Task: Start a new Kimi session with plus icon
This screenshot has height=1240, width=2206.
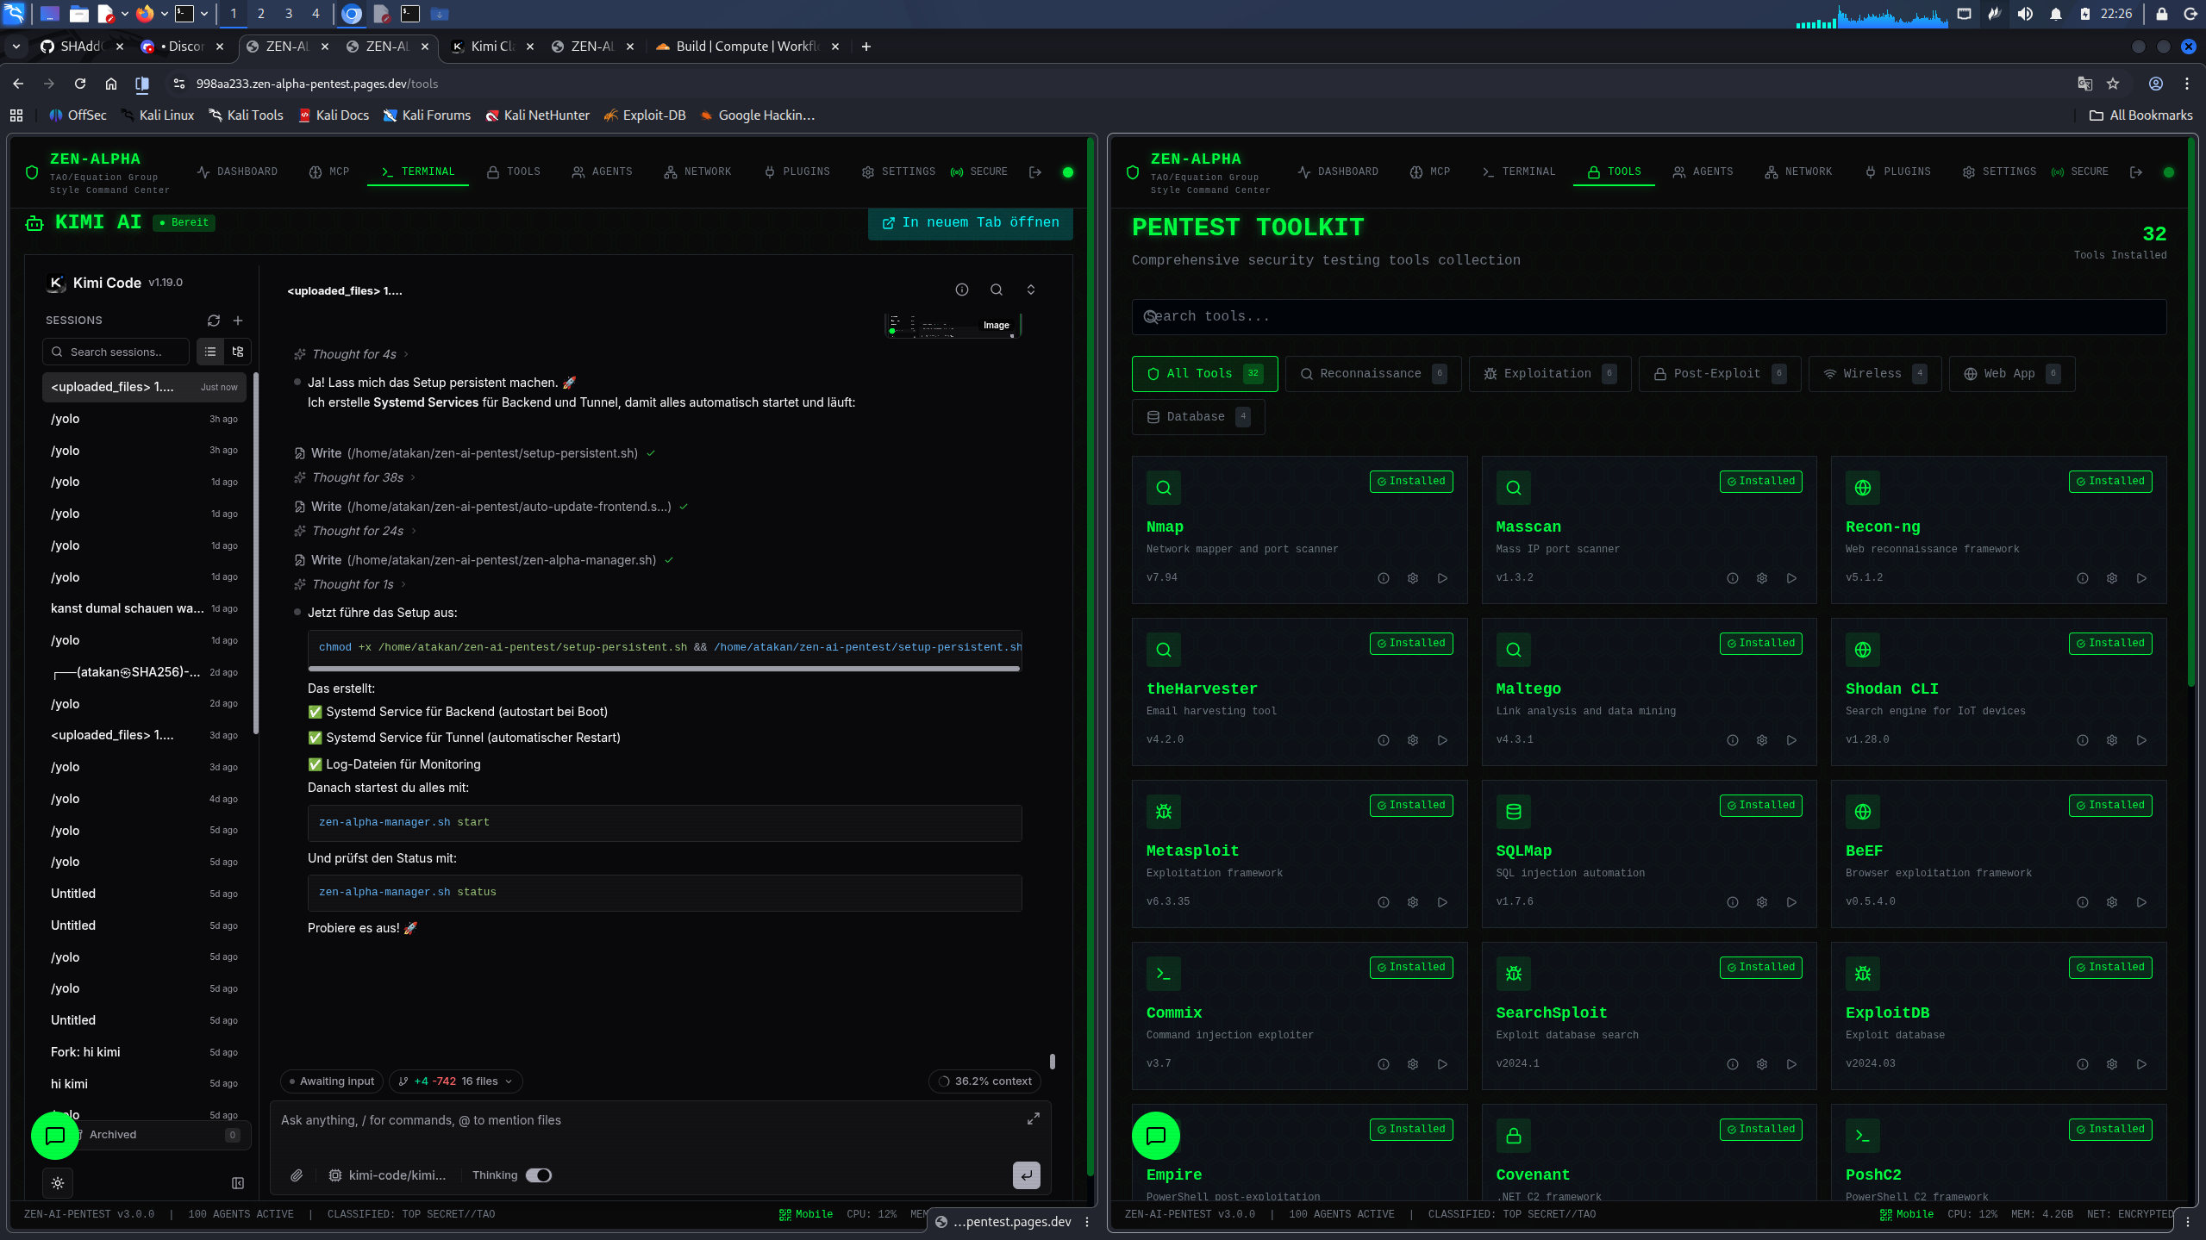Action: click(237, 320)
